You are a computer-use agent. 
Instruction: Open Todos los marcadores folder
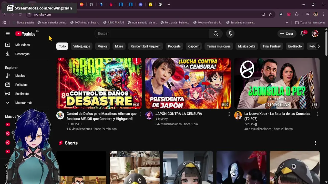(310, 22)
